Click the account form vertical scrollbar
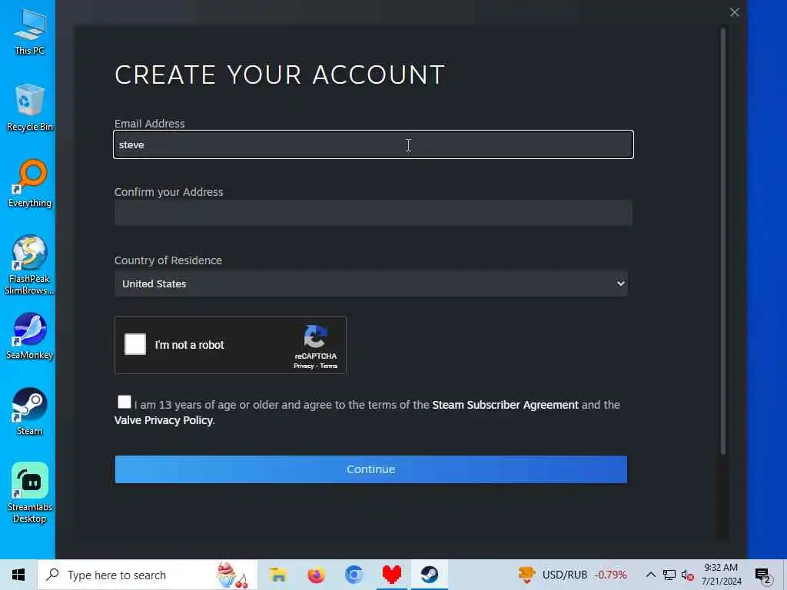This screenshot has height=590, width=787. 723,240
